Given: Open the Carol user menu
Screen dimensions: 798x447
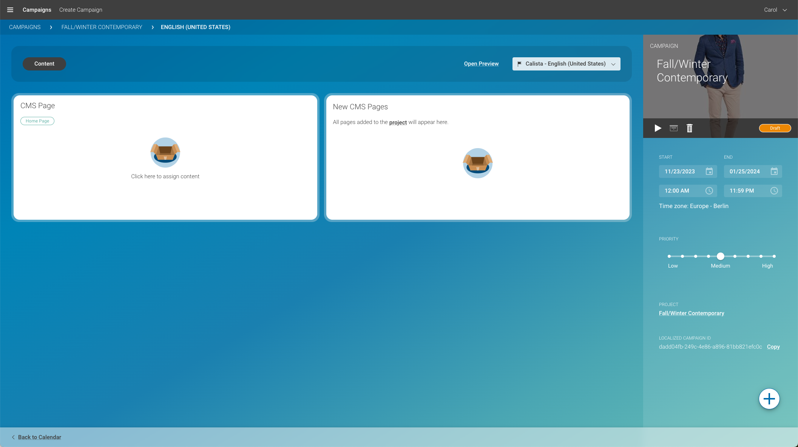Looking at the screenshot, I should pyautogui.click(x=775, y=10).
